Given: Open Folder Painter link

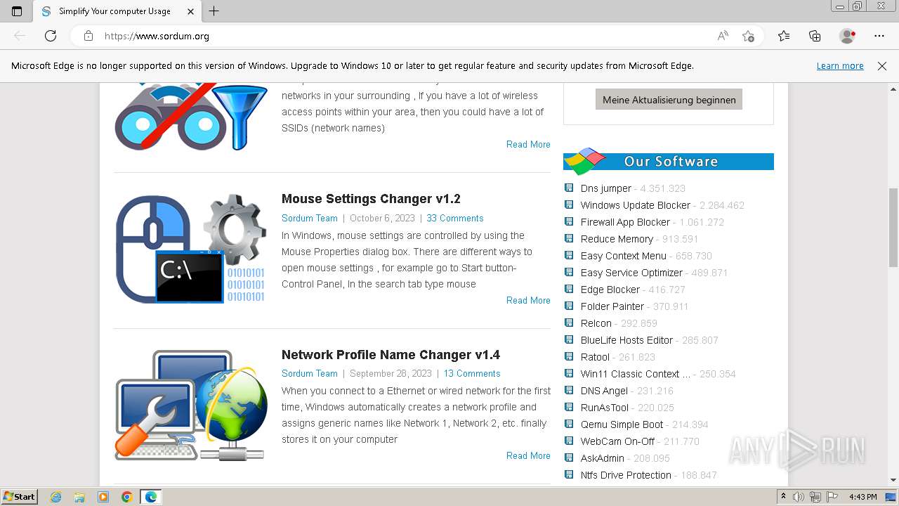Looking at the screenshot, I should [x=612, y=306].
